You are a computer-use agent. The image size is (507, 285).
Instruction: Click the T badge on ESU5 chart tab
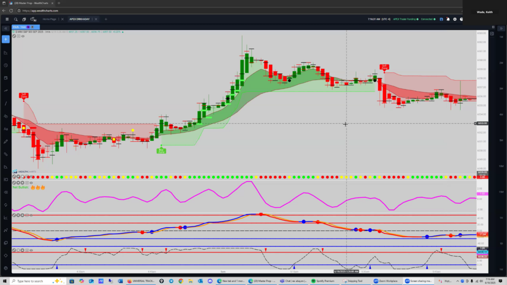[x=32, y=27]
